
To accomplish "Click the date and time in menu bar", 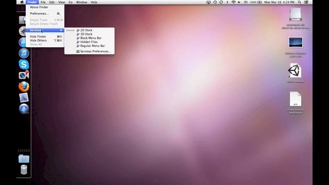I will pos(279,2).
